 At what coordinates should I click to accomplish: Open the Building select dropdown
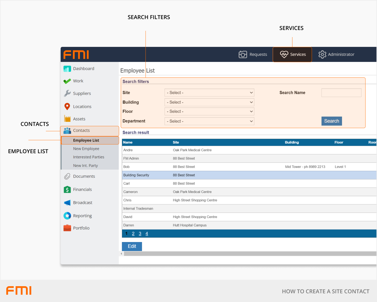click(x=209, y=102)
